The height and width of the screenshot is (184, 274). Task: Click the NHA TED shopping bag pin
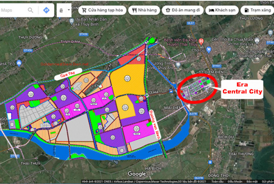(19, 64)
